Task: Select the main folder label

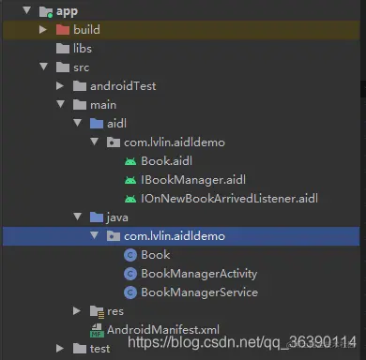Action: pyautogui.click(x=103, y=105)
